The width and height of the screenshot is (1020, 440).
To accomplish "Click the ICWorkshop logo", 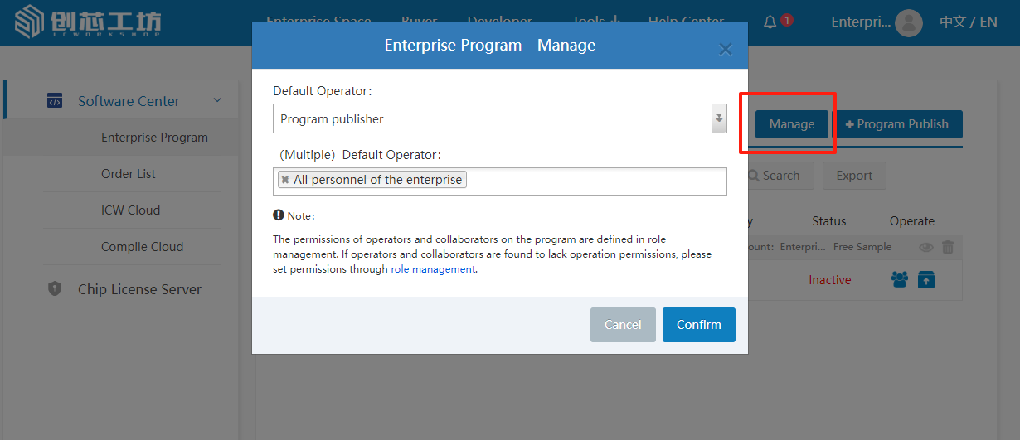I will coord(88,22).
